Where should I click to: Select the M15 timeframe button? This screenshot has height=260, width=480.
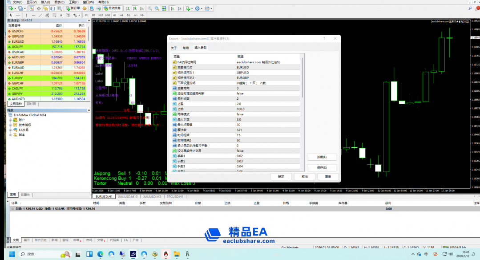click(101, 15)
